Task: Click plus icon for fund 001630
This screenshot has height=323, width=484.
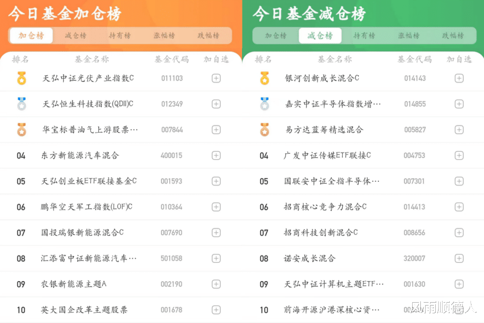Action: tap(459, 284)
